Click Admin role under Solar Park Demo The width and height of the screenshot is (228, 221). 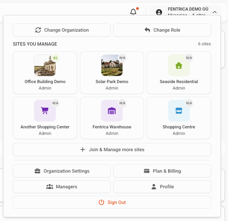112,88
